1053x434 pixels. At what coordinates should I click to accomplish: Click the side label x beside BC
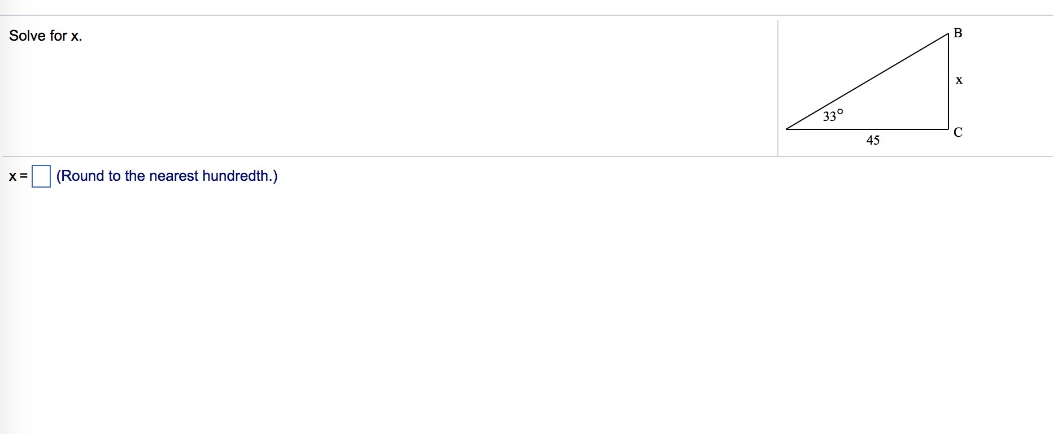click(959, 80)
